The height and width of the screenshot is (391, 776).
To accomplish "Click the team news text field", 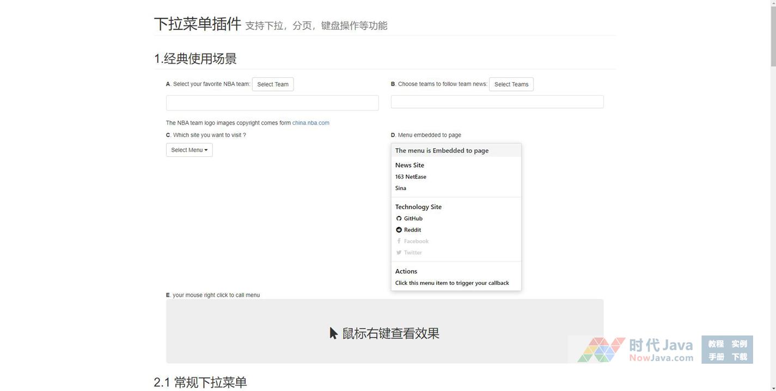I will tap(497, 102).
